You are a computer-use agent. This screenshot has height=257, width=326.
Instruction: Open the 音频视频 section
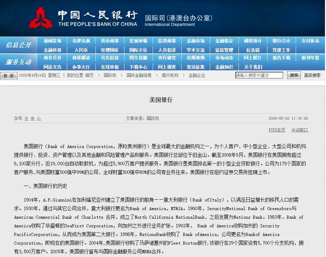point(196,58)
